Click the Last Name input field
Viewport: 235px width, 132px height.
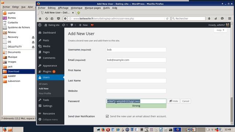tap(136, 81)
